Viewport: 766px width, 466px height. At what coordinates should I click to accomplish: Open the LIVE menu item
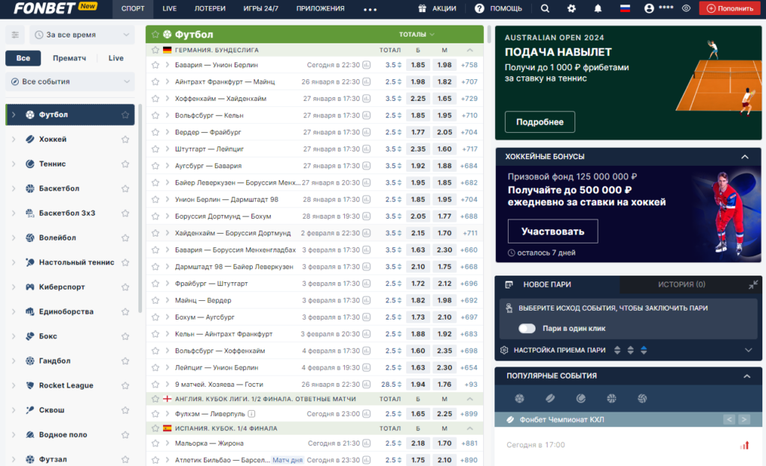pyautogui.click(x=170, y=8)
